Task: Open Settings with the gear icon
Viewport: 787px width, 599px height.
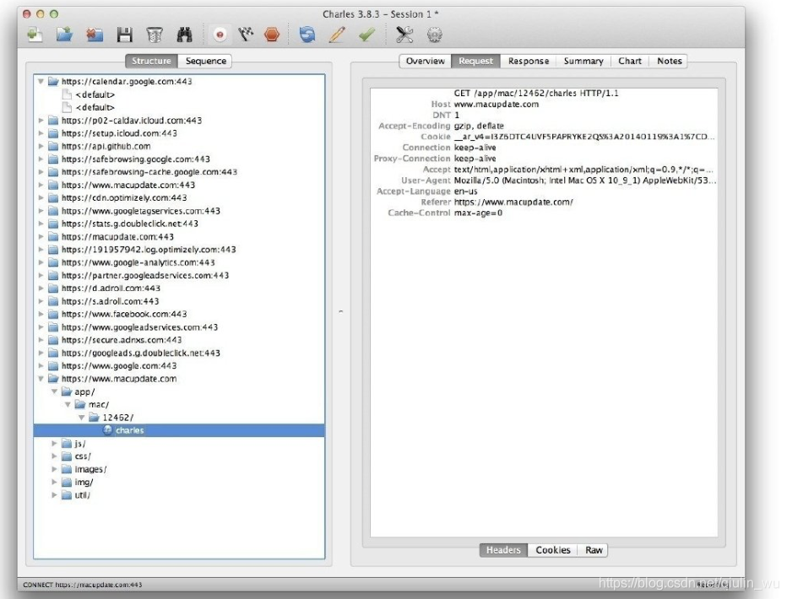Action: click(434, 35)
